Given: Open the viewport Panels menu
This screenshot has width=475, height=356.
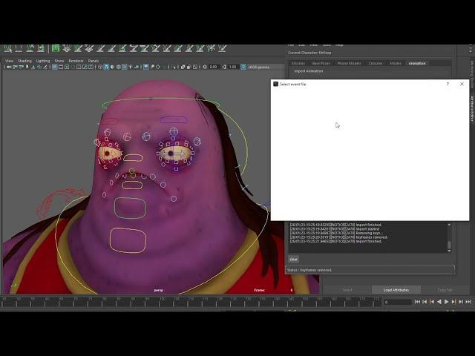Looking at the screenshot, I should click(x=94, y=61).
